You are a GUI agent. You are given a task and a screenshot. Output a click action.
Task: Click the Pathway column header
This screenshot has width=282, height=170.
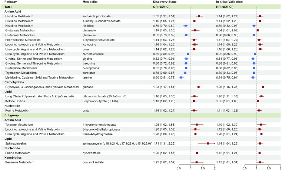point(11,2)
